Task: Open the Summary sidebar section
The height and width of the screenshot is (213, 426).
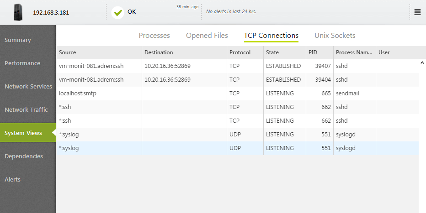Action: [18, 40]
